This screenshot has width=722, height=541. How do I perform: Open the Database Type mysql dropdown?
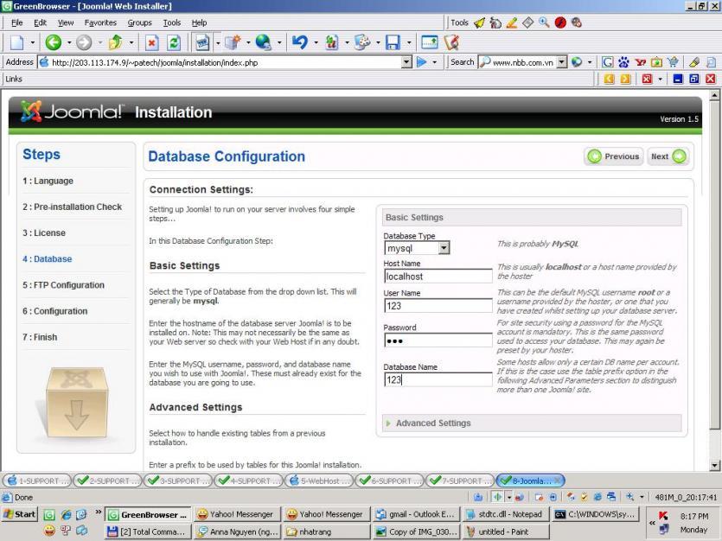[x=444, y=248]
